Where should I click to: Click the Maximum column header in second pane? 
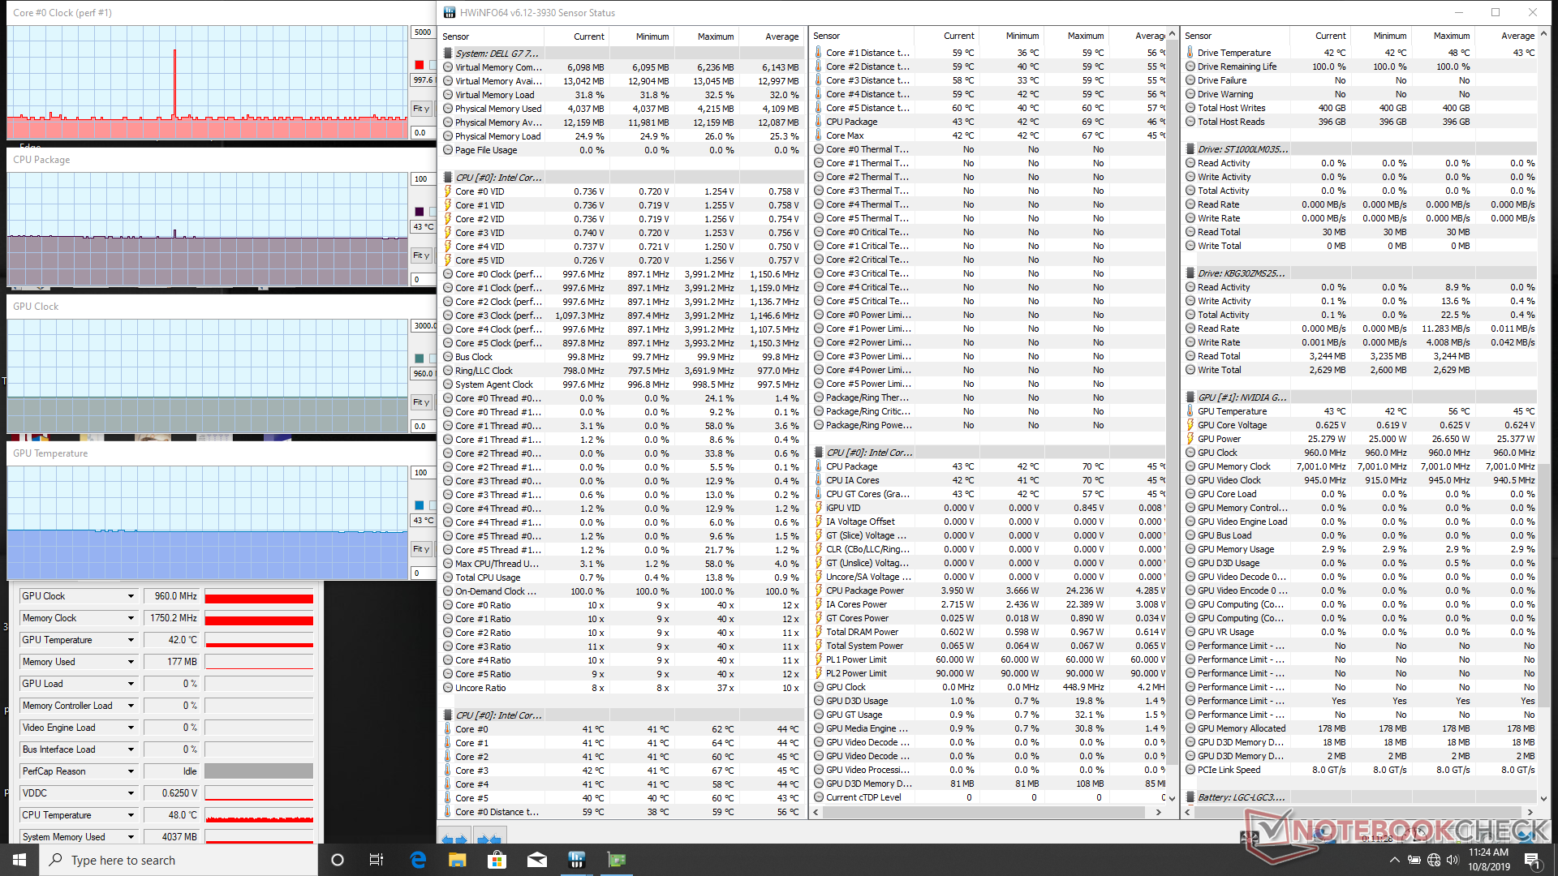pyautogui.click(x=1075, y=36)
